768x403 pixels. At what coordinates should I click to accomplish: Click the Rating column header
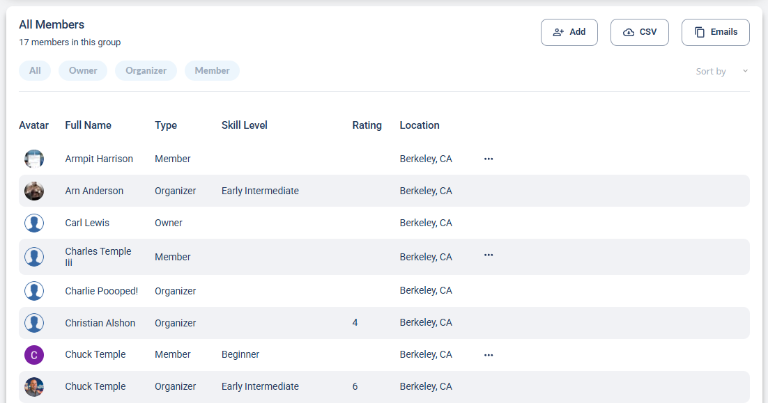point(367,125)
